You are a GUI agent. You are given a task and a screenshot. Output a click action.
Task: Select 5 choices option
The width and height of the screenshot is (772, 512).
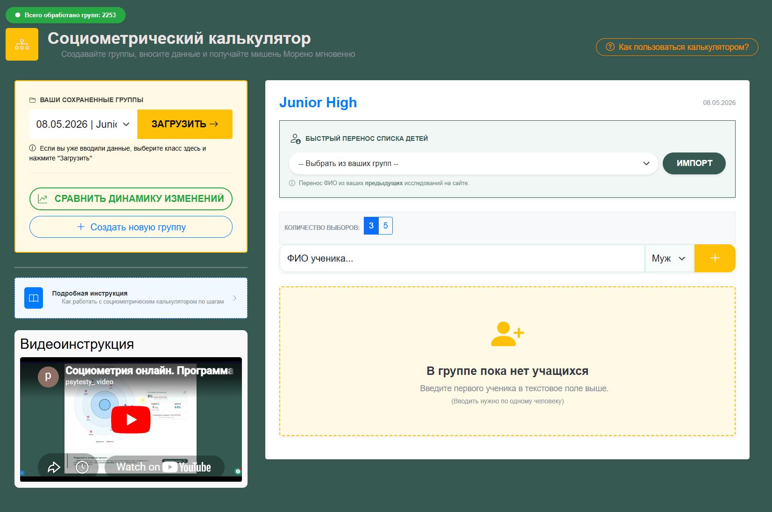click(385, 226)
